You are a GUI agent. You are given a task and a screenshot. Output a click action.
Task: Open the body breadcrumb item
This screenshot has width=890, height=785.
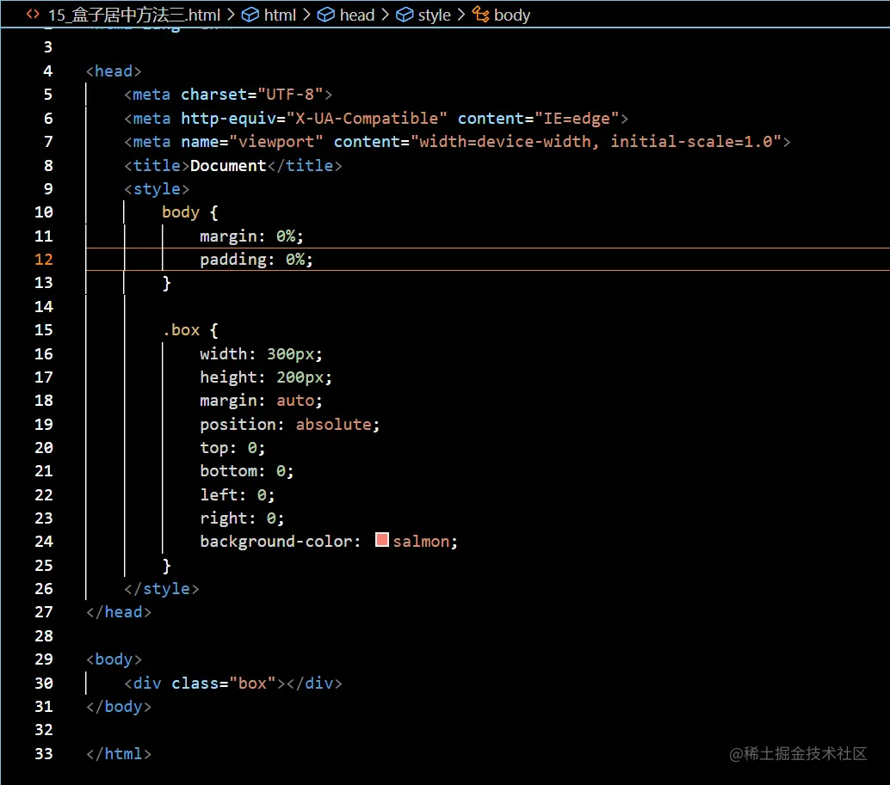point(512,15)
